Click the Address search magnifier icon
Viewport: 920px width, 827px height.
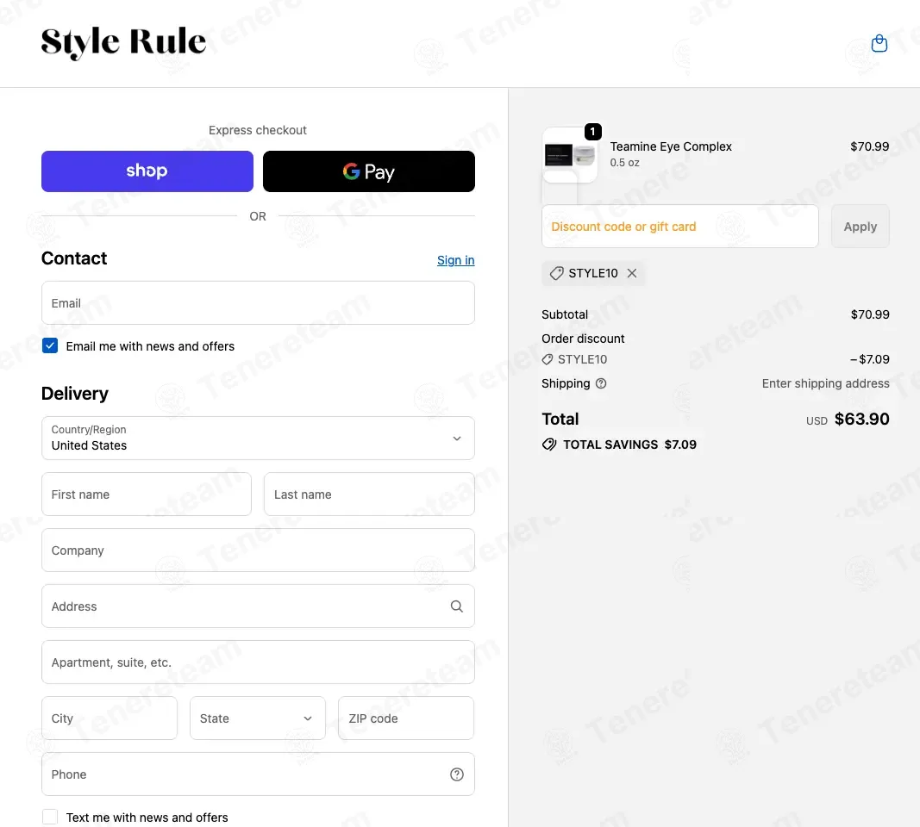[456, 606]
